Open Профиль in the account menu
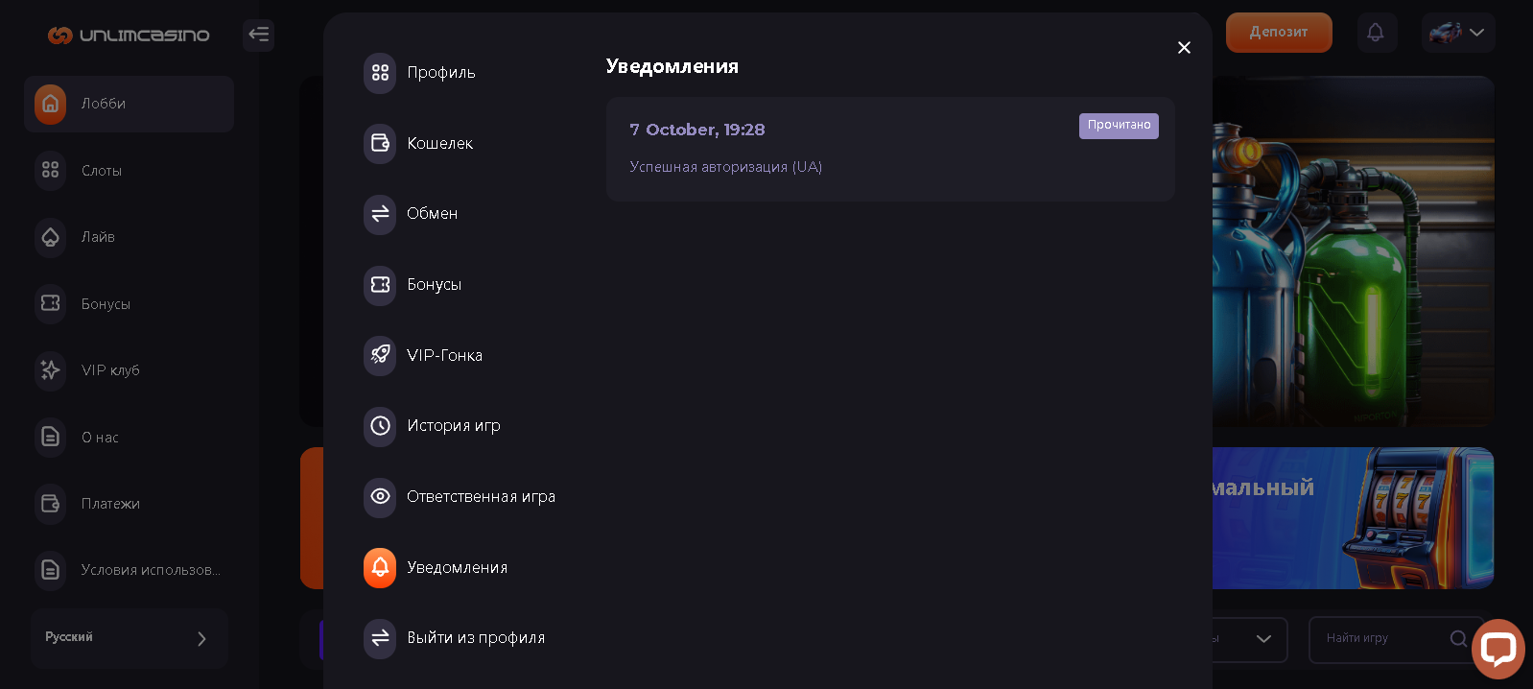 coord(440,73)
